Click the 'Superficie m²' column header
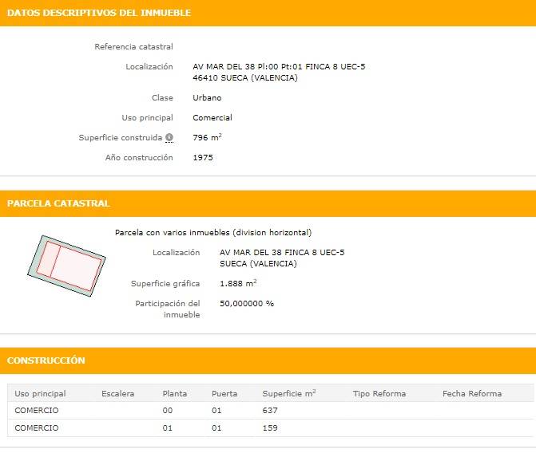 289,393
